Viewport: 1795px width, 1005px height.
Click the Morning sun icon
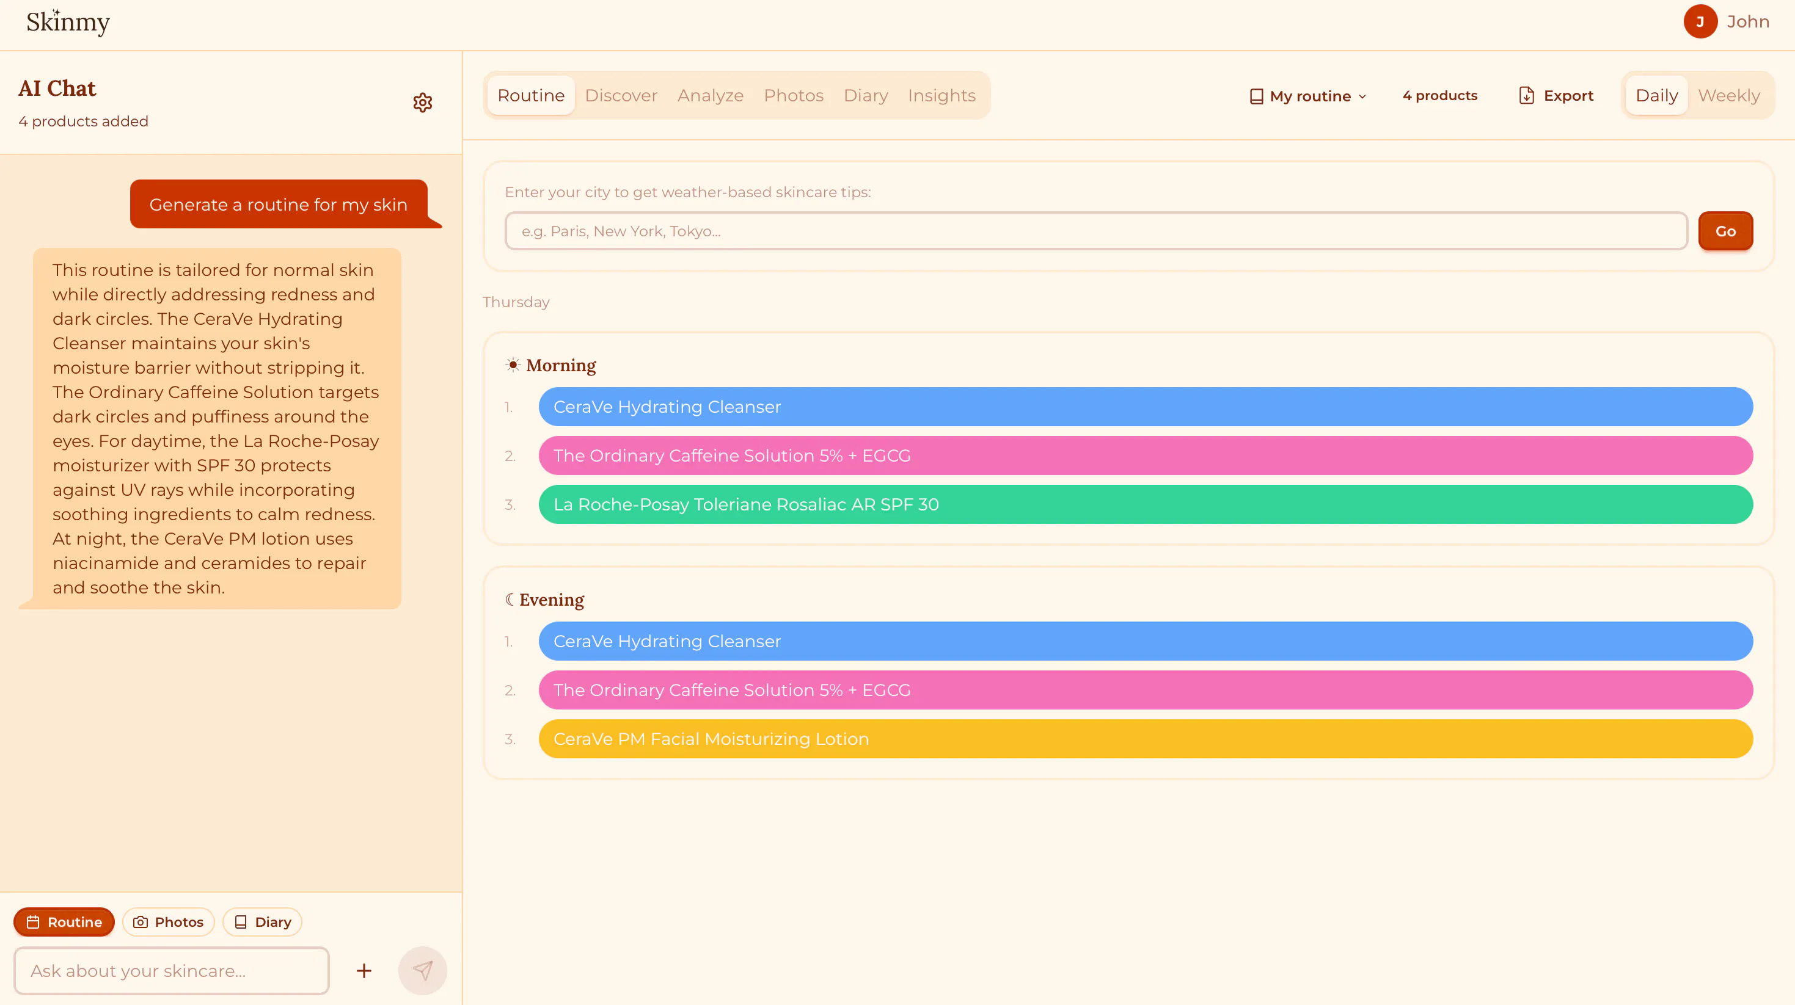[513, 365]
